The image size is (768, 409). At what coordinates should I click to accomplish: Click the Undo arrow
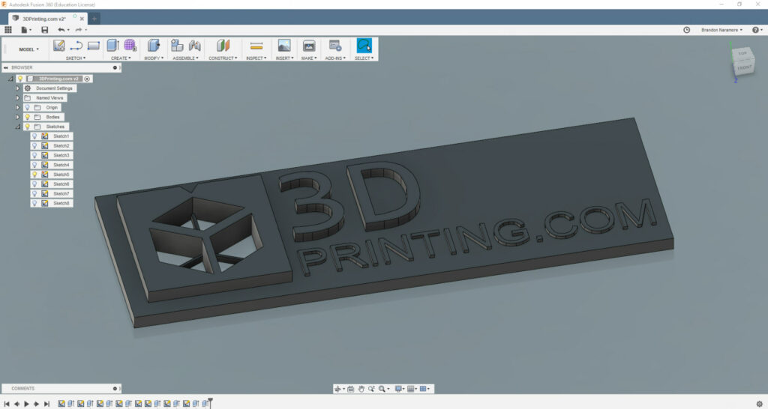[61, 30]
